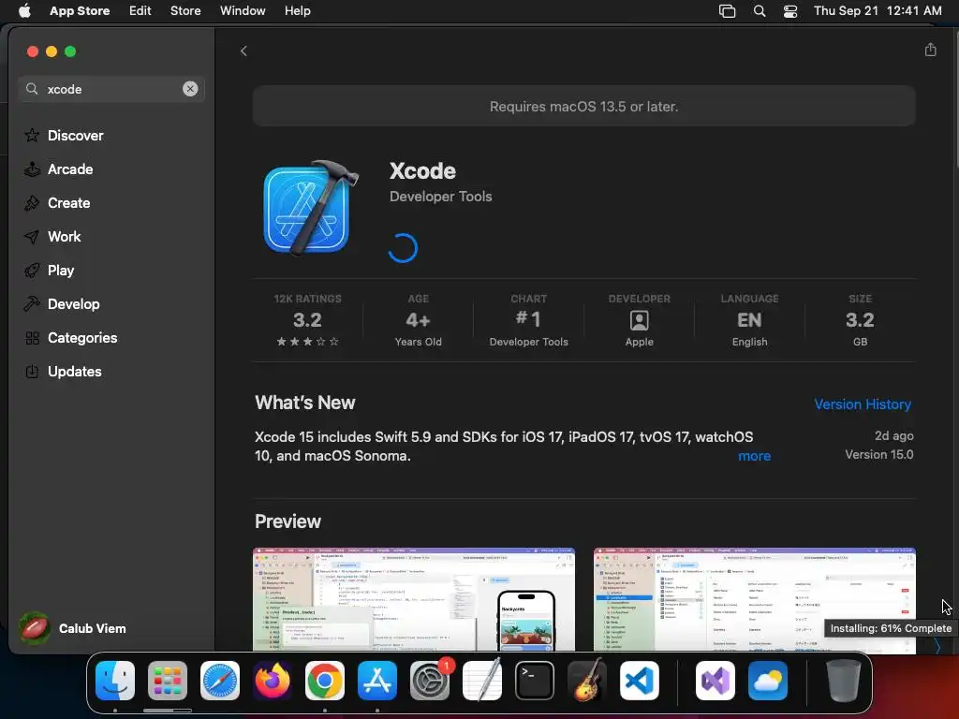Click the Version 15.0 label
959x719 pixels.
[878, 454]
